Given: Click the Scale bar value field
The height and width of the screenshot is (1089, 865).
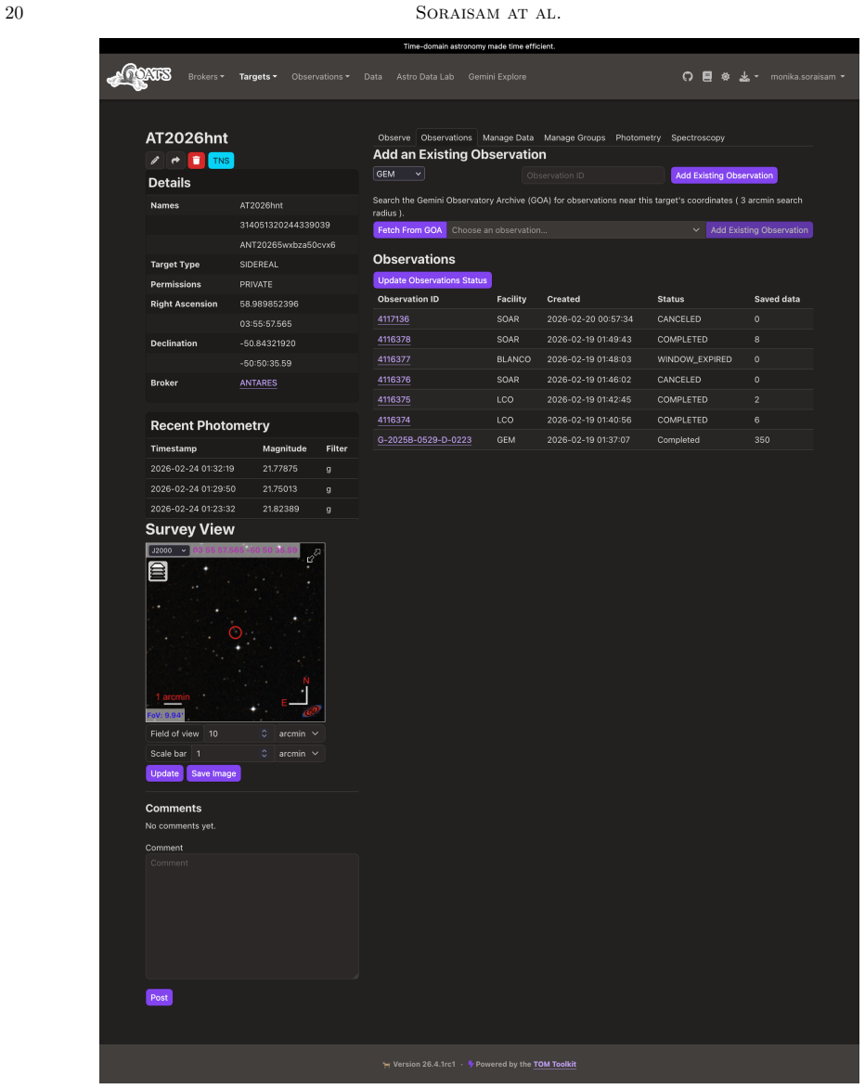Looking at the screenshot, I should tap(233, 754).
